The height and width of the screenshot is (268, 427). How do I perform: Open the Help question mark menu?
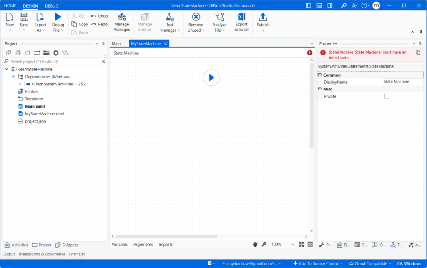[365, 5]
